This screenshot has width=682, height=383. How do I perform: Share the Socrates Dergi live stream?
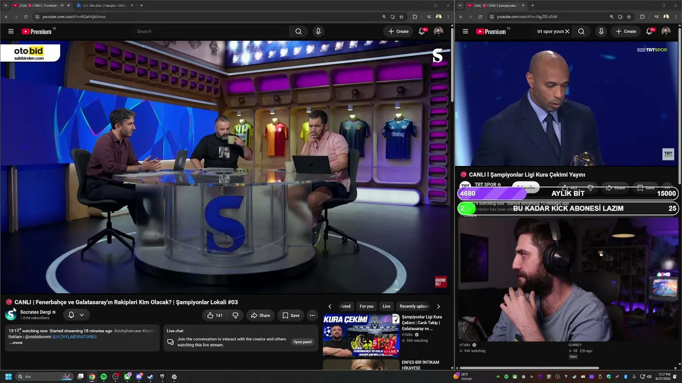(261, 315)
